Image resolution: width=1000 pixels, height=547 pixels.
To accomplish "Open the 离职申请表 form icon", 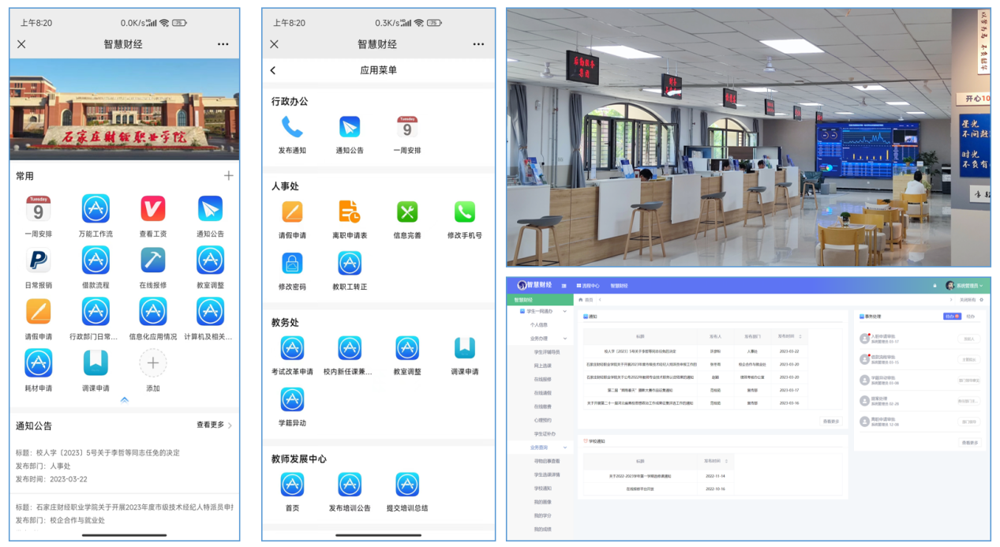I will 350,212.
